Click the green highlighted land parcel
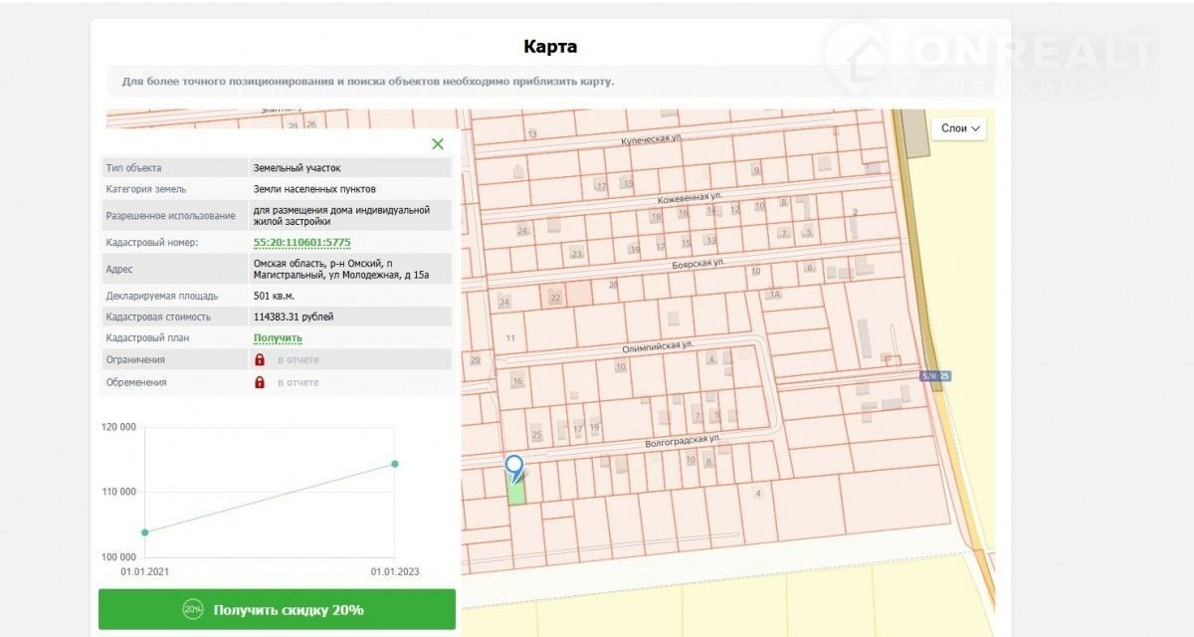The image size is (1194, 637). tap(516, 492)
